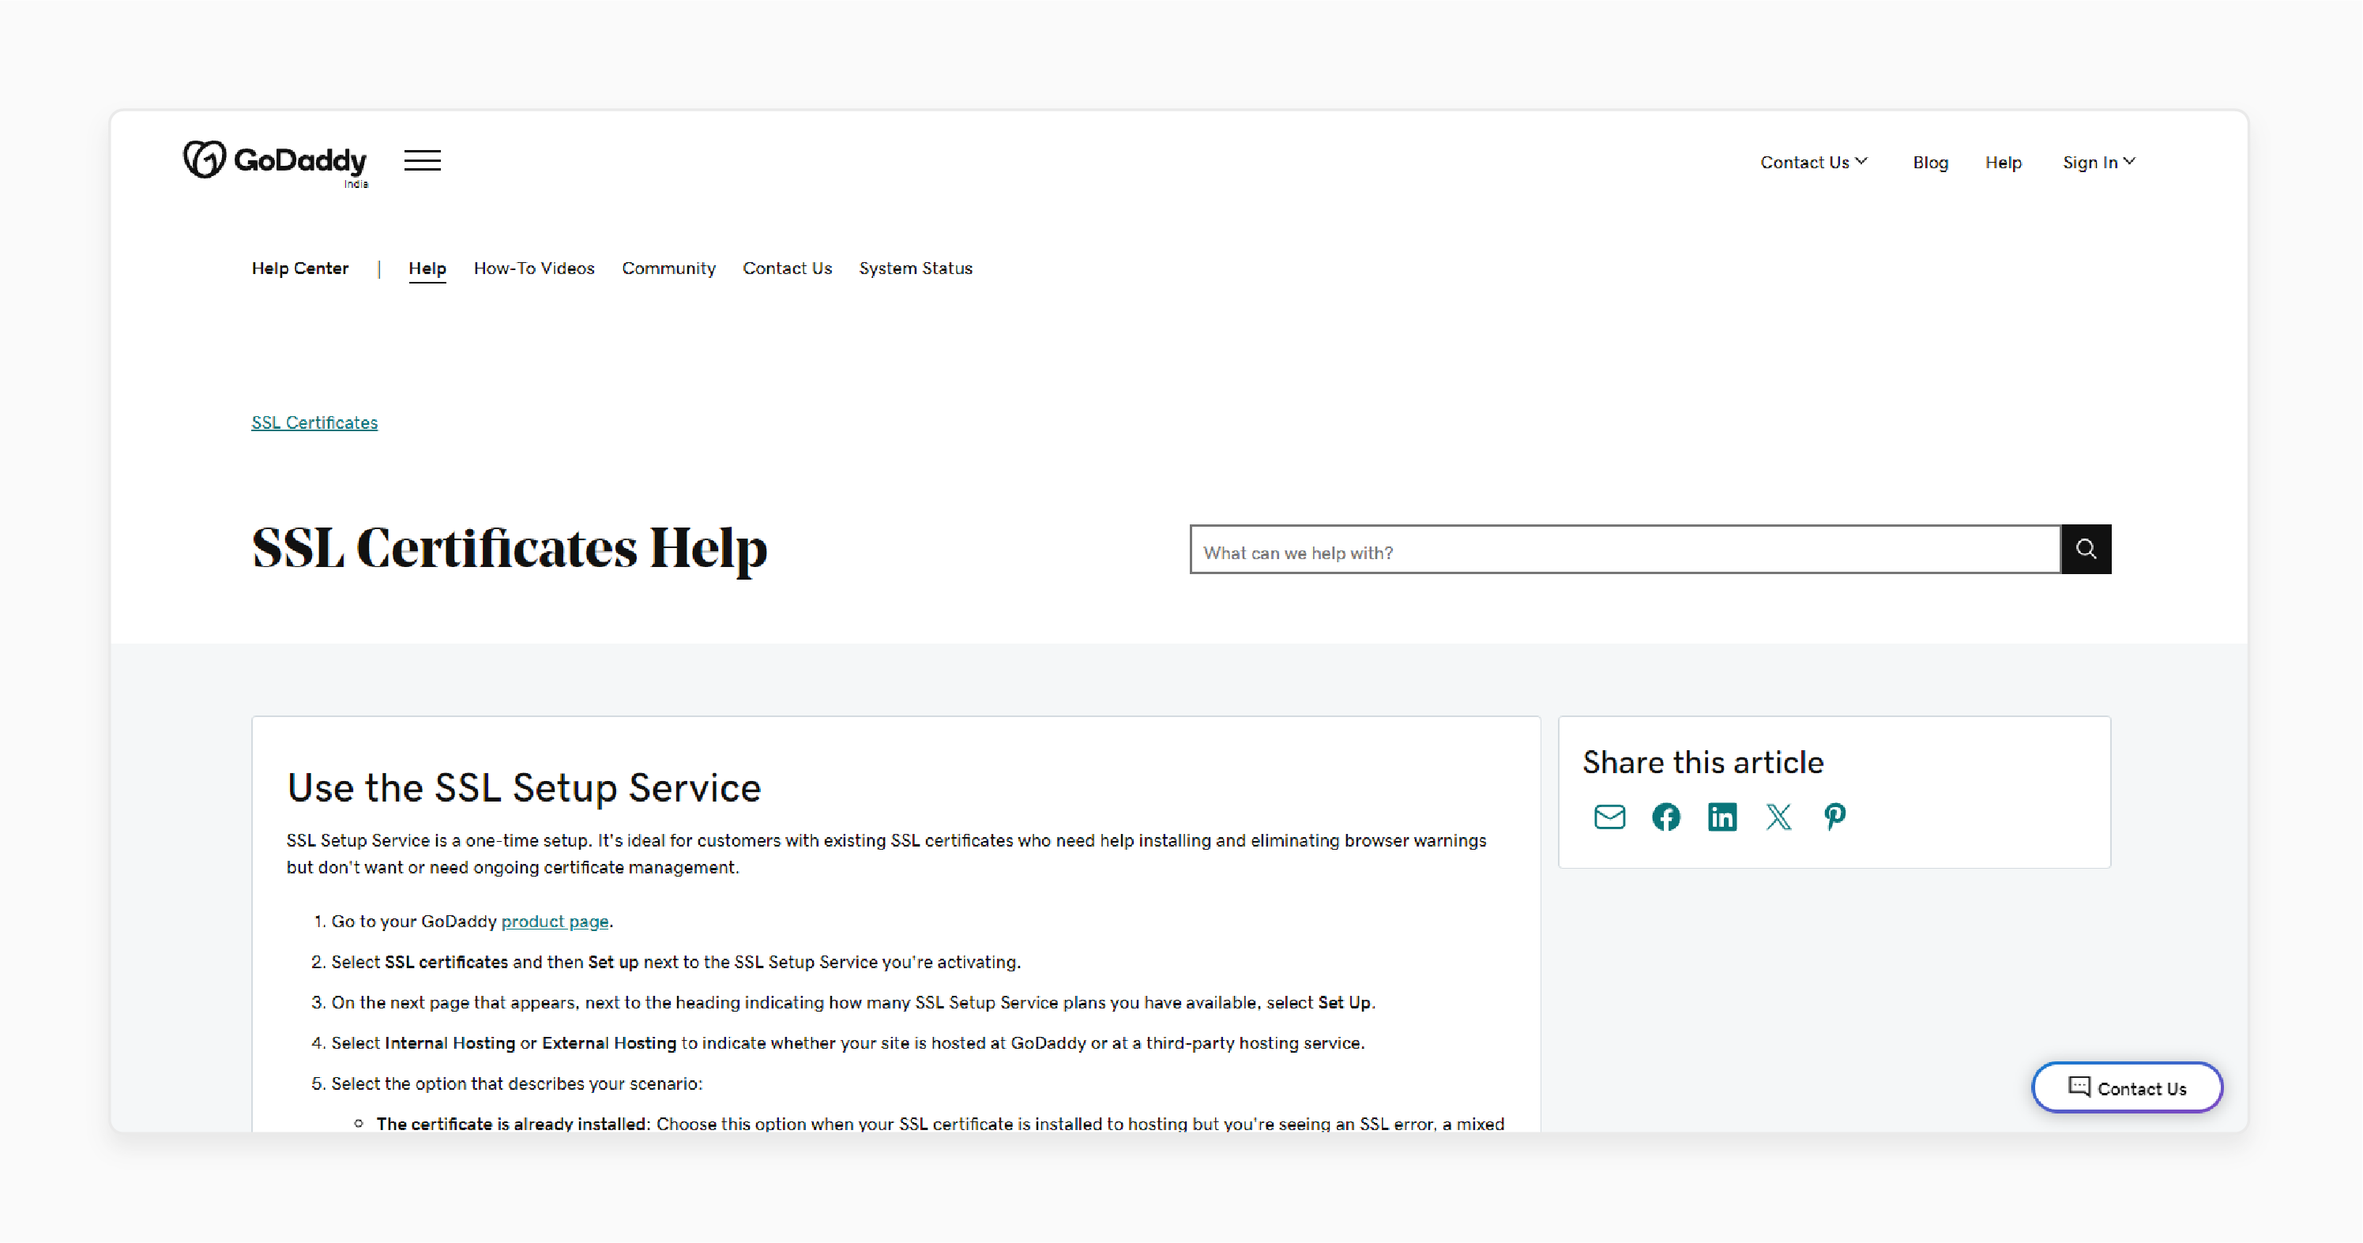Viewport: 2363px width, 1243px height.
Task: Click step 2 'Select SSL certificates' text
Action: 676,962
